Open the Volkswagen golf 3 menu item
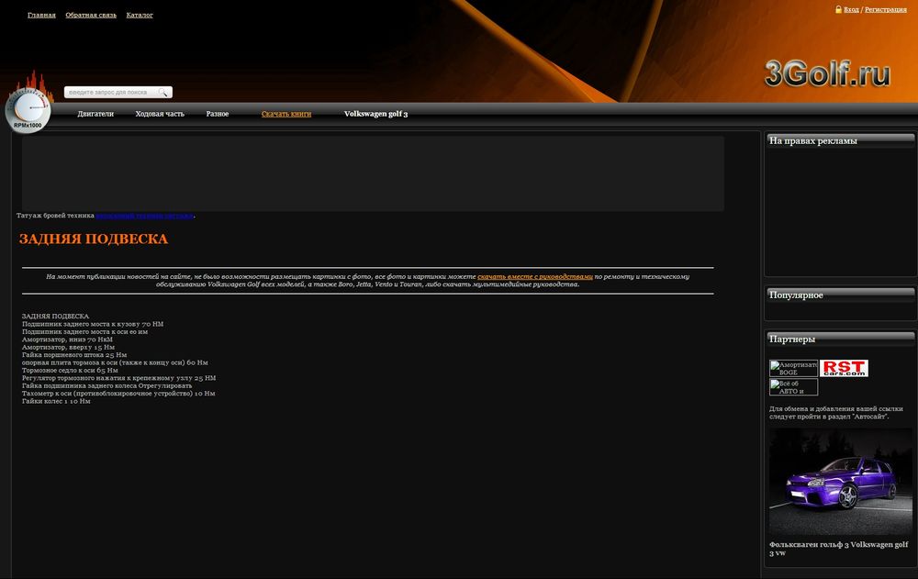Viewport: 918px width, 579px height. pyautogui.click(x=375, y=114)
